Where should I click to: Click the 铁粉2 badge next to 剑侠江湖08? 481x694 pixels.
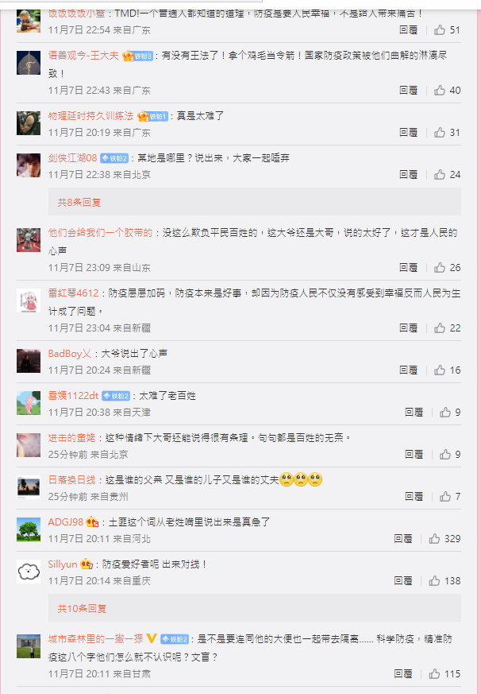click(114, 158)
